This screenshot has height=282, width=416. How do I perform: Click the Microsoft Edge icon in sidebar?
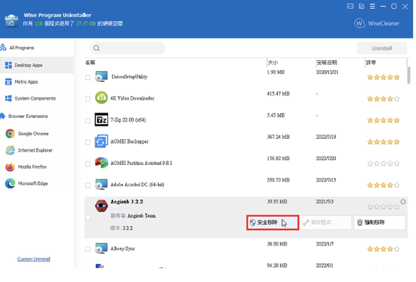(10, 183)
